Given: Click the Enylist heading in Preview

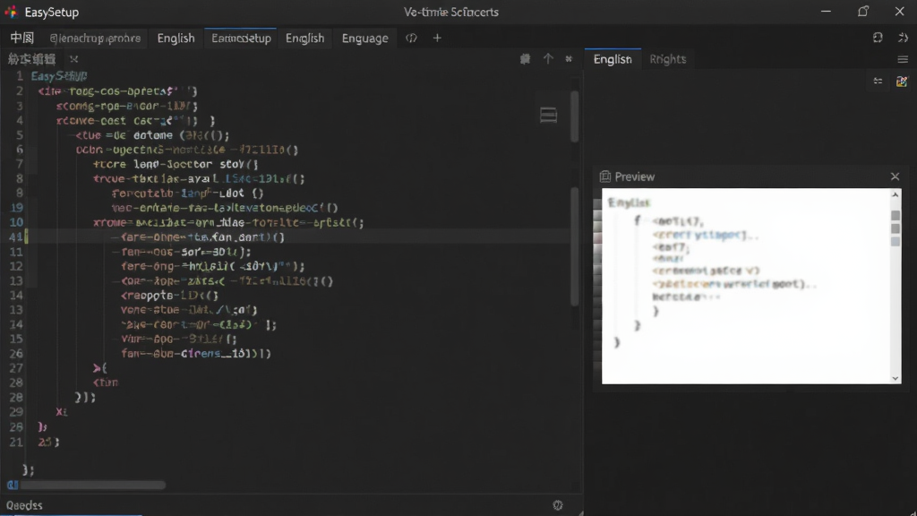Looking at the screenshot, I should coord(629,202).
